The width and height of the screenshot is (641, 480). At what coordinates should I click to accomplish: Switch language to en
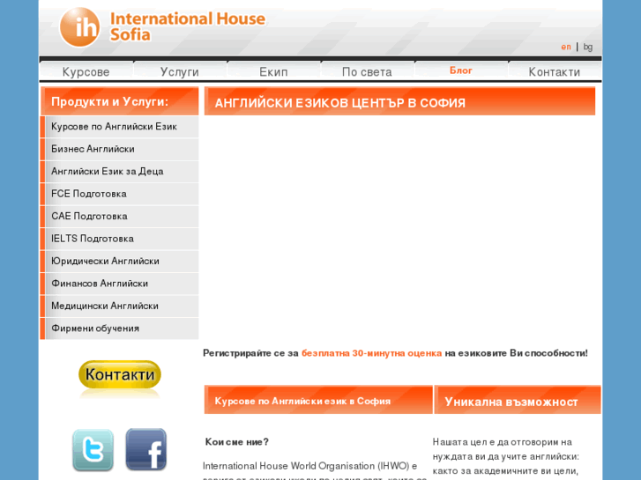pyautogui.click(x=566, y=47)
